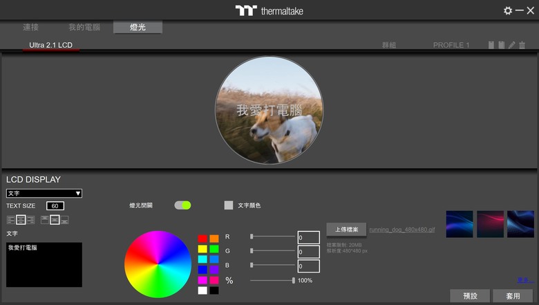The image size is (539, 305).
Task: Click the first clipboard icon beside PROFILE 1
Action: click(x=491, y=45)
